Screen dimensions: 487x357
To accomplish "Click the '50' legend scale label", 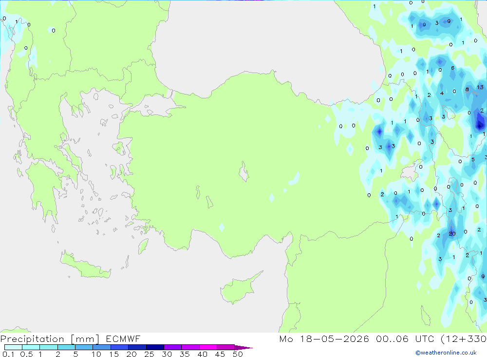I will click(x=238, y=354).
